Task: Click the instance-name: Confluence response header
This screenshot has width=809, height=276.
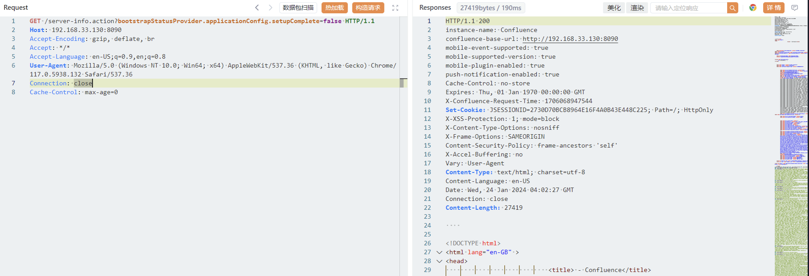Action: 491,30
